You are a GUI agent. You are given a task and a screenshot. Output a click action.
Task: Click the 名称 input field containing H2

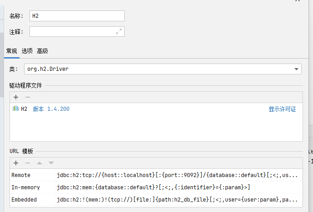click(x=77, y=16)
